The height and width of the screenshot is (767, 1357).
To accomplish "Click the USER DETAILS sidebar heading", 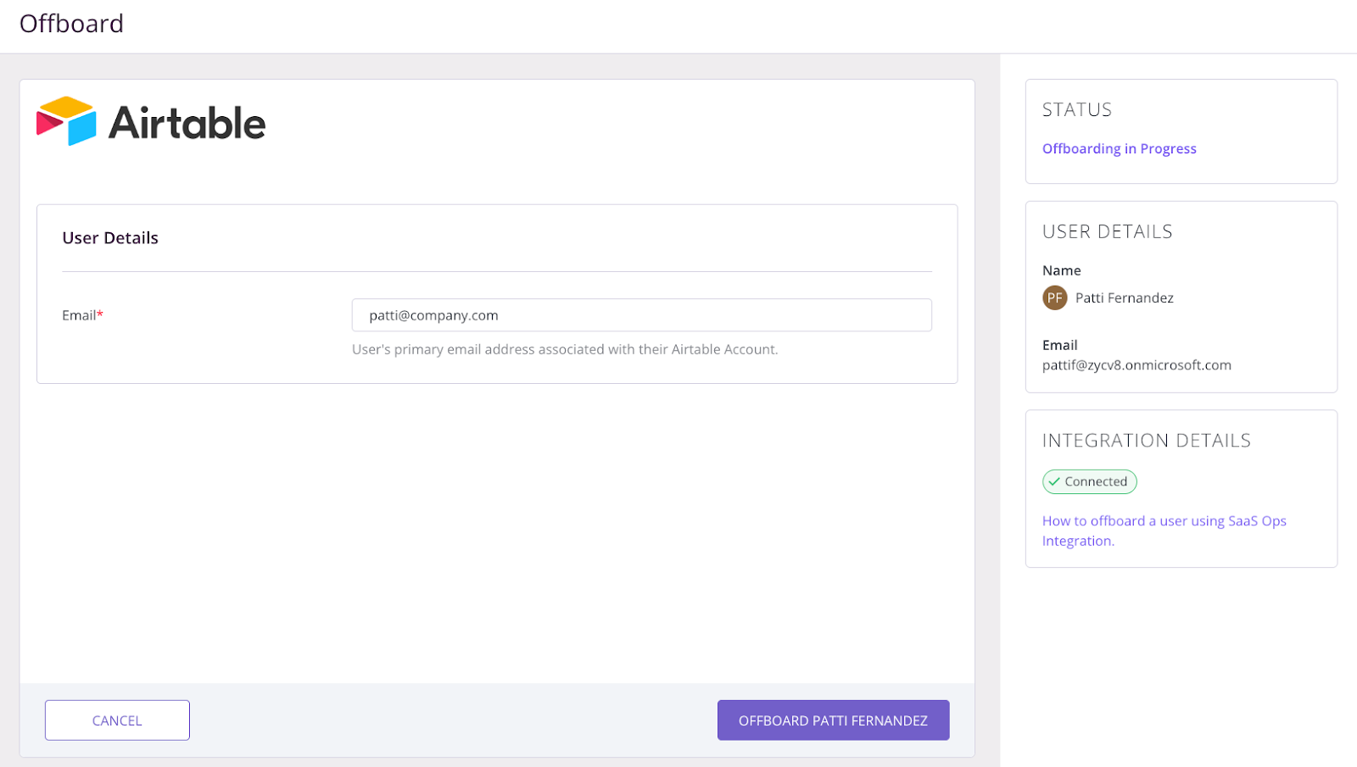I will tap(1107, 232).
